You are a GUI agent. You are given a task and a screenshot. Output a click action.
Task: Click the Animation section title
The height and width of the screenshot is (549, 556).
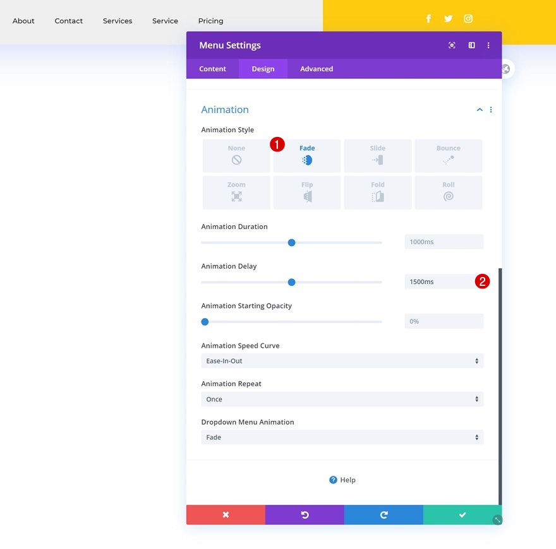pos(225,109)
